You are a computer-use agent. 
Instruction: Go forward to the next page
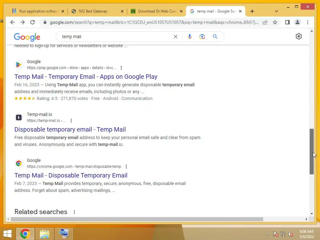pos(22,22)
